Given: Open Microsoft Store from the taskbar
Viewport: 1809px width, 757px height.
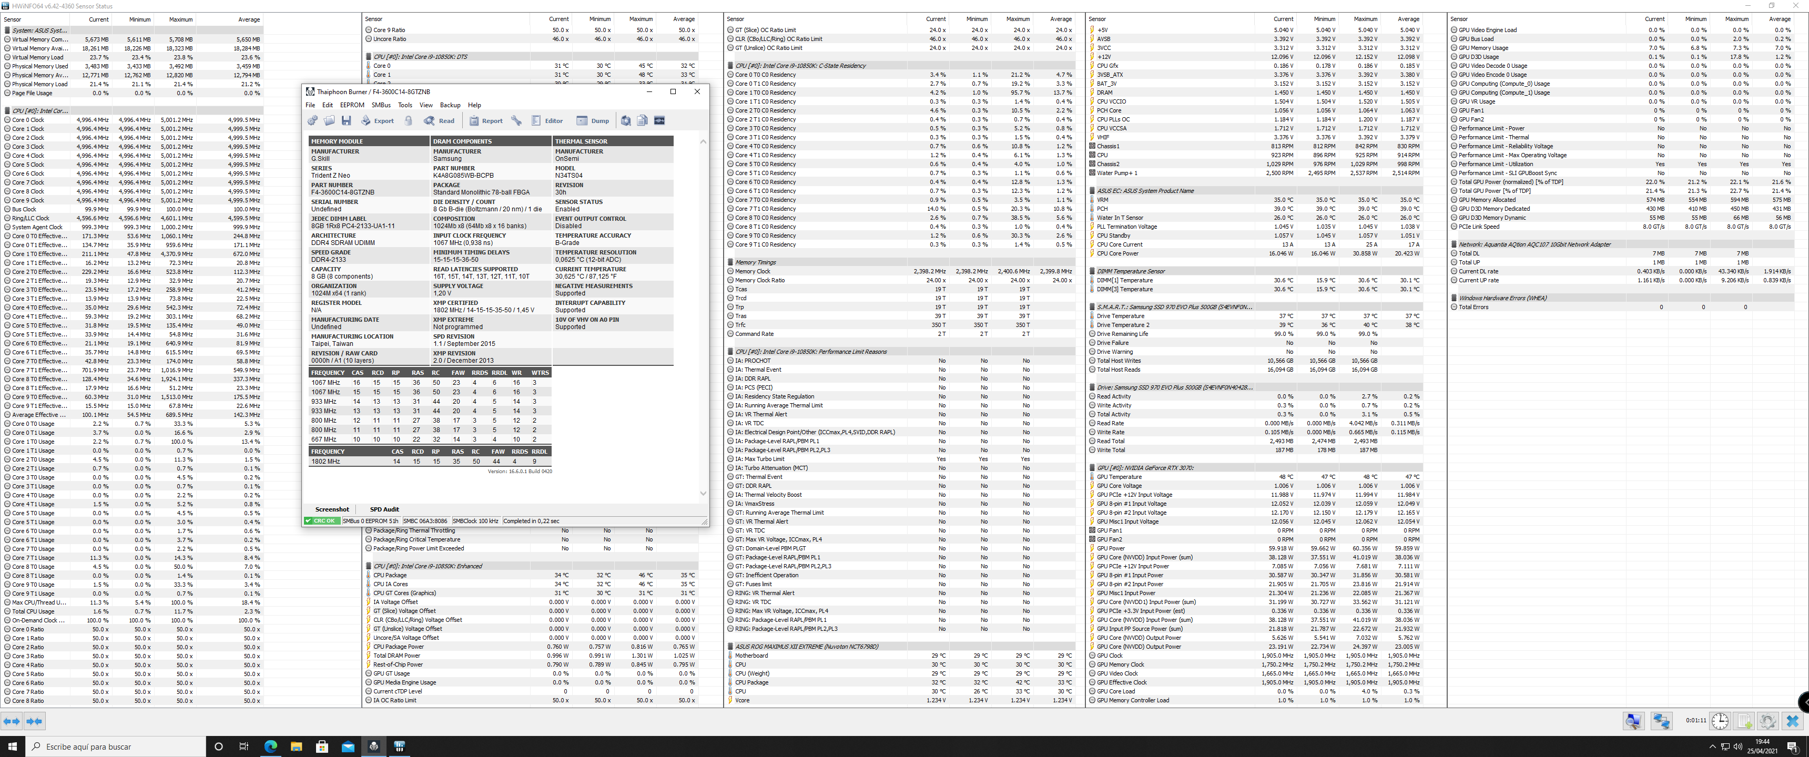Looking at the screenshot, I should coord(322,746).
